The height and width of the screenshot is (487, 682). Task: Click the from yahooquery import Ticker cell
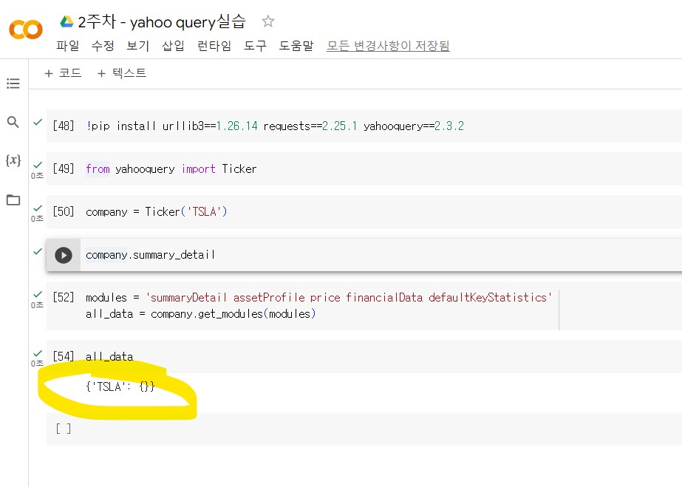click(364, 168)
